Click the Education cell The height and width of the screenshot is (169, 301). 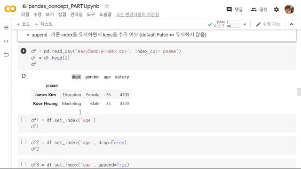[x=72, y=95]
